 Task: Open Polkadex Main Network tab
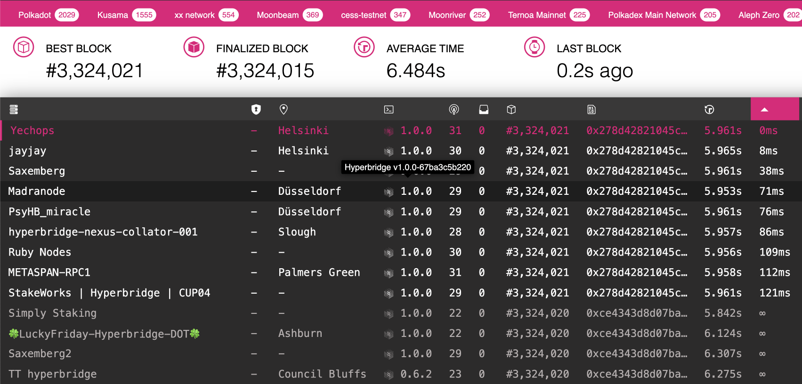663,15
